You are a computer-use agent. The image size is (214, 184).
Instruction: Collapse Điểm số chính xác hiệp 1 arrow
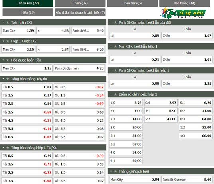[111, 94]
